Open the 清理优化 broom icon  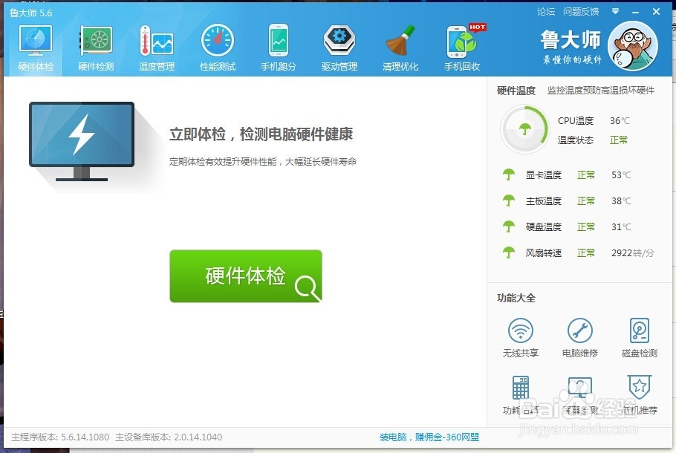point(400,41)
